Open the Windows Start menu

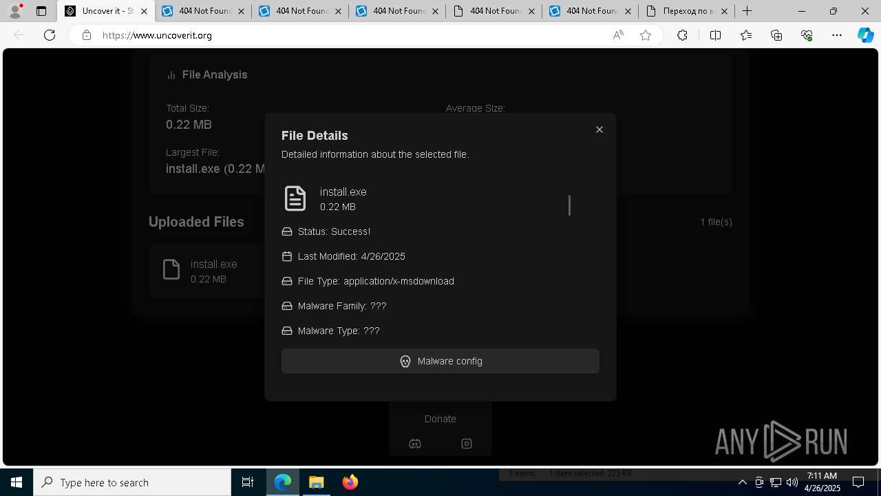click(x=17, y=482)
